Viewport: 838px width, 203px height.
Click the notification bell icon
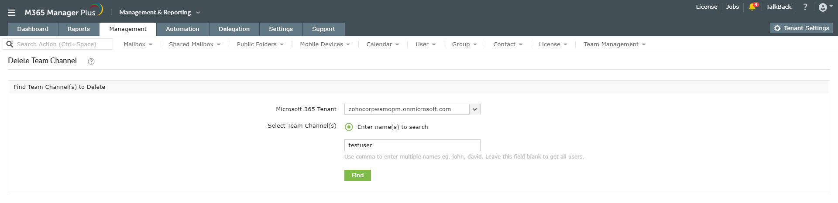tap(752, 7)
